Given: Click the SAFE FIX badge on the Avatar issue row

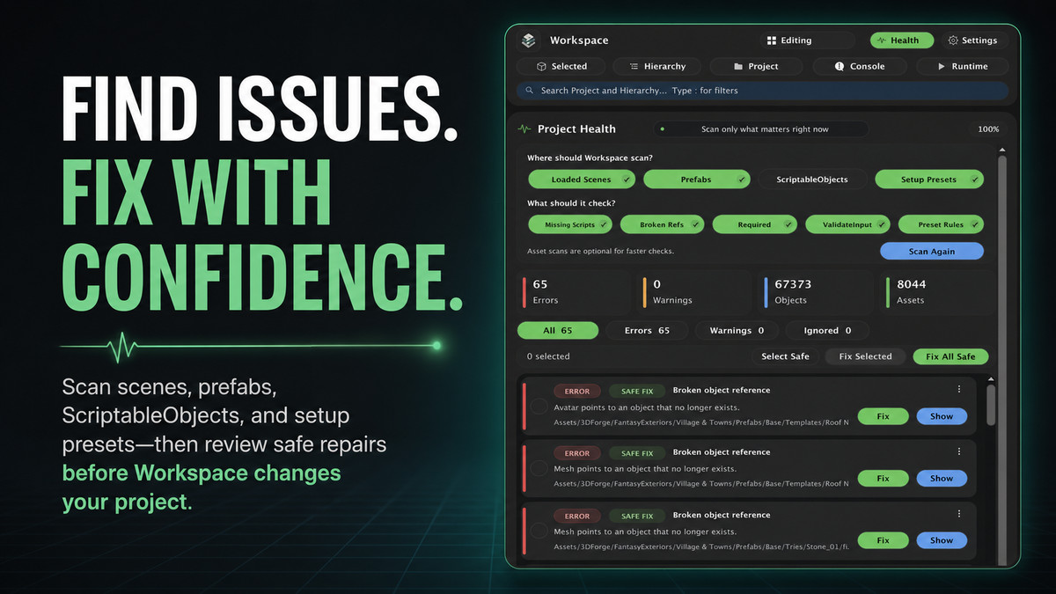Looking at the screenshot, I should (x=637, y=391).
